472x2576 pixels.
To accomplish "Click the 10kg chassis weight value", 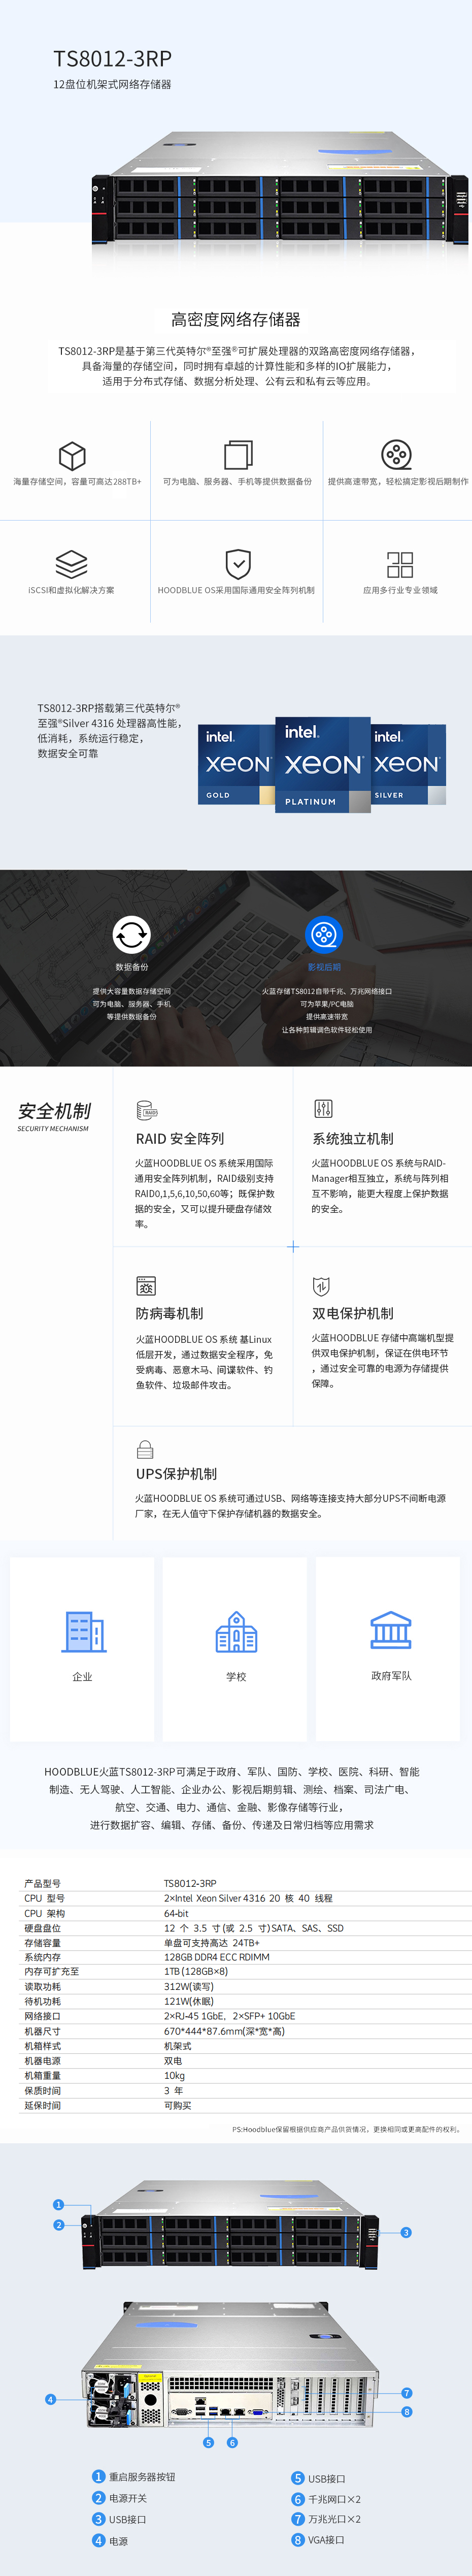I will (174, 2076).
